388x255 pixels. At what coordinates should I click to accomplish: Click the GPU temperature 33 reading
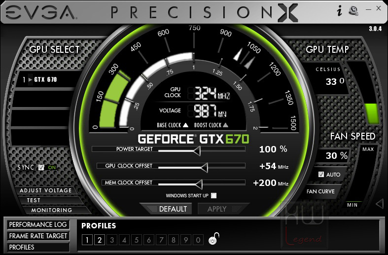335,81
